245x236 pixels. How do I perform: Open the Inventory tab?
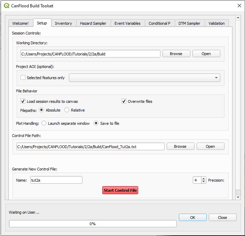point(63,23)
